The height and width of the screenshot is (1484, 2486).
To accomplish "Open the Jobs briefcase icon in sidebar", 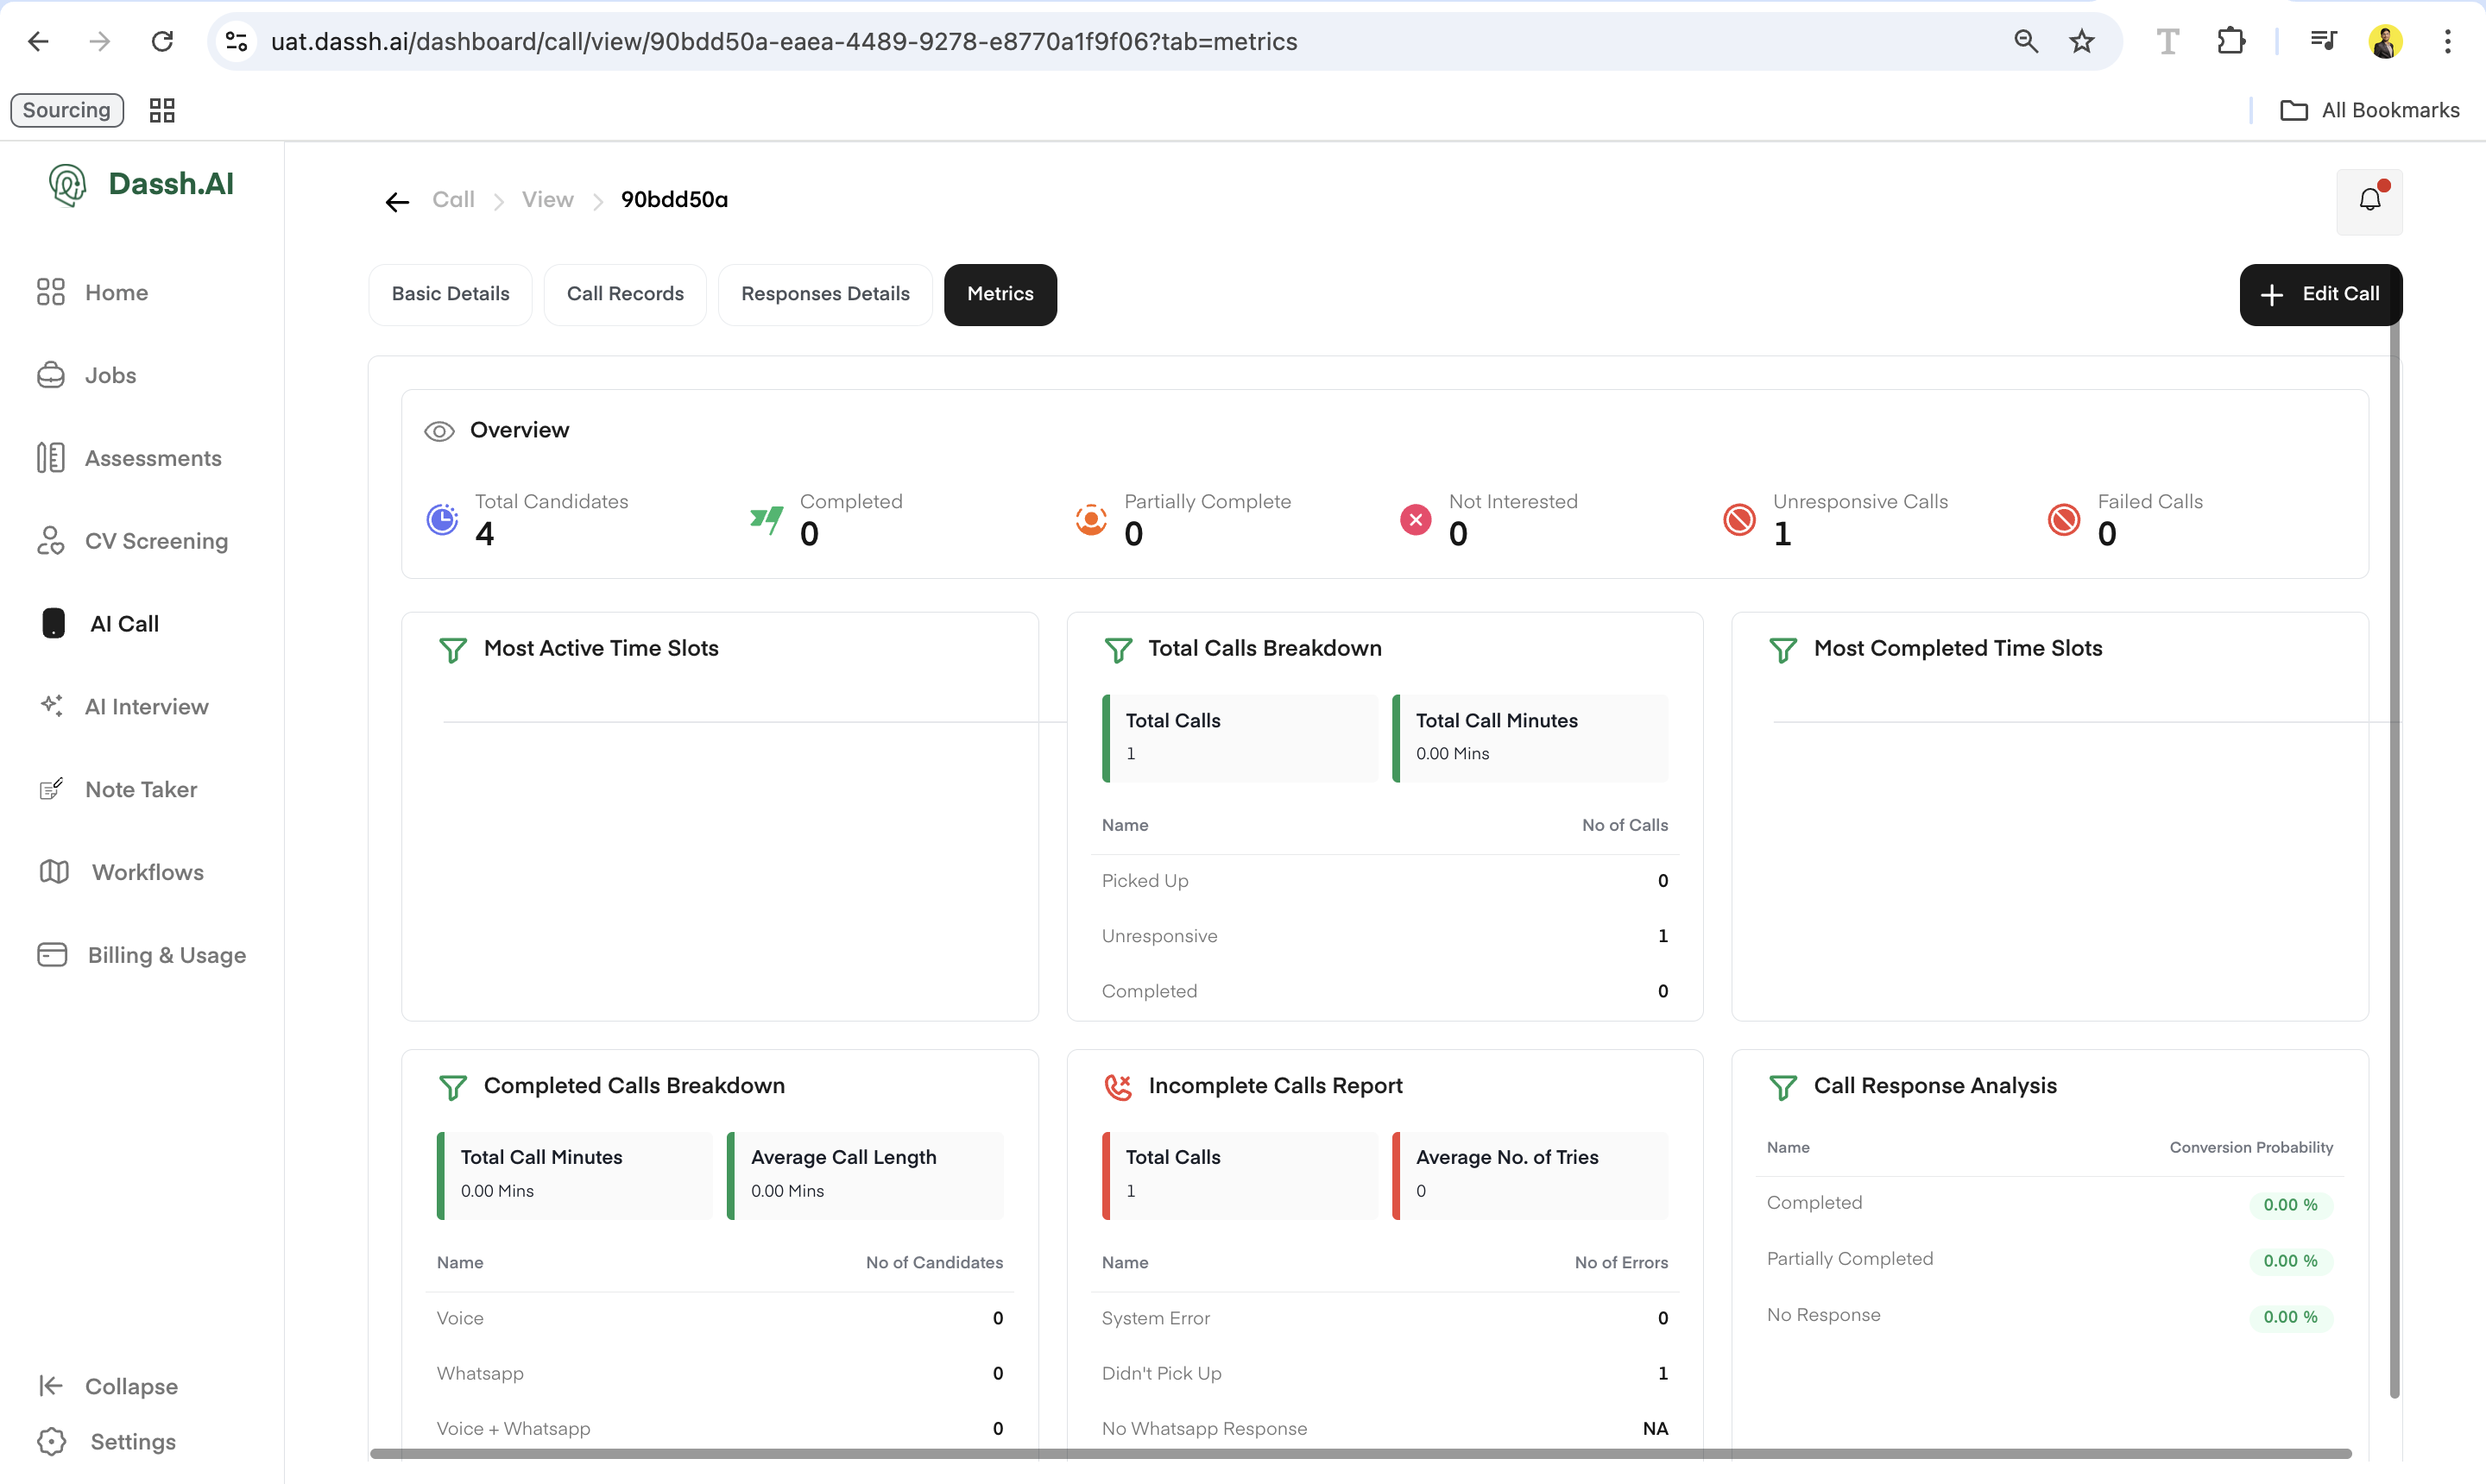I will tap(51, 375).
